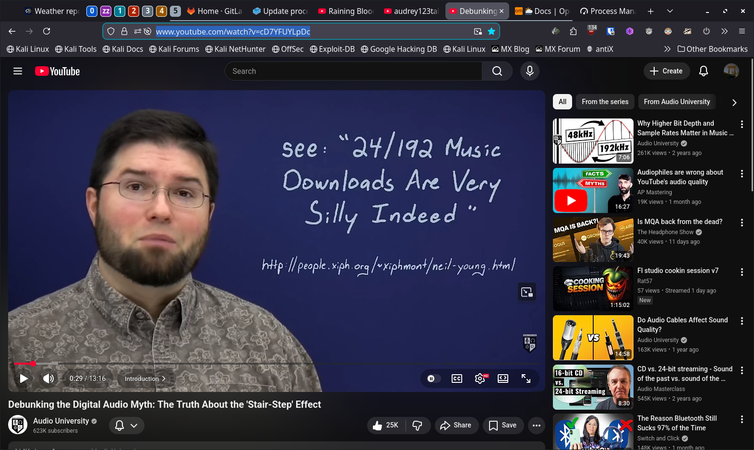Toggle closed captions CC button

(457, 379)
